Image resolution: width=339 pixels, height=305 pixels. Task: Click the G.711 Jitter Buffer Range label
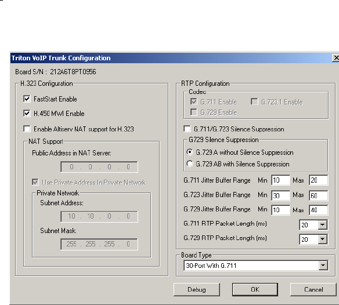217,180
